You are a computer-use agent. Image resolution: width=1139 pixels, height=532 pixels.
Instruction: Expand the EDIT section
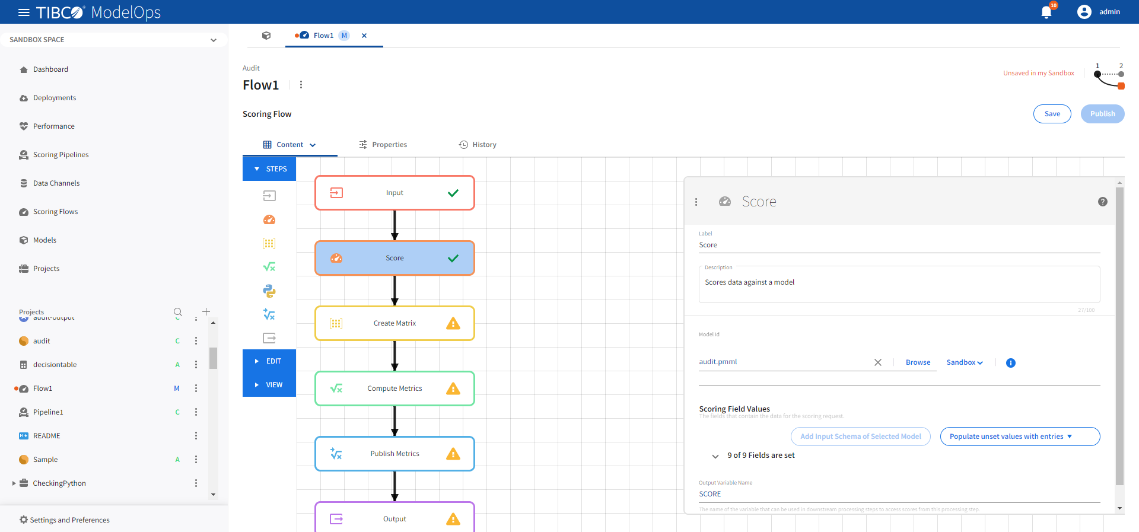click(269, 361)
